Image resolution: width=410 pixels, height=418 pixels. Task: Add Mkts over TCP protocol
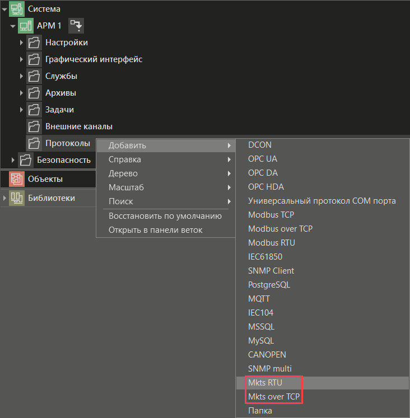pyautogui.click(x=275, y=397)
